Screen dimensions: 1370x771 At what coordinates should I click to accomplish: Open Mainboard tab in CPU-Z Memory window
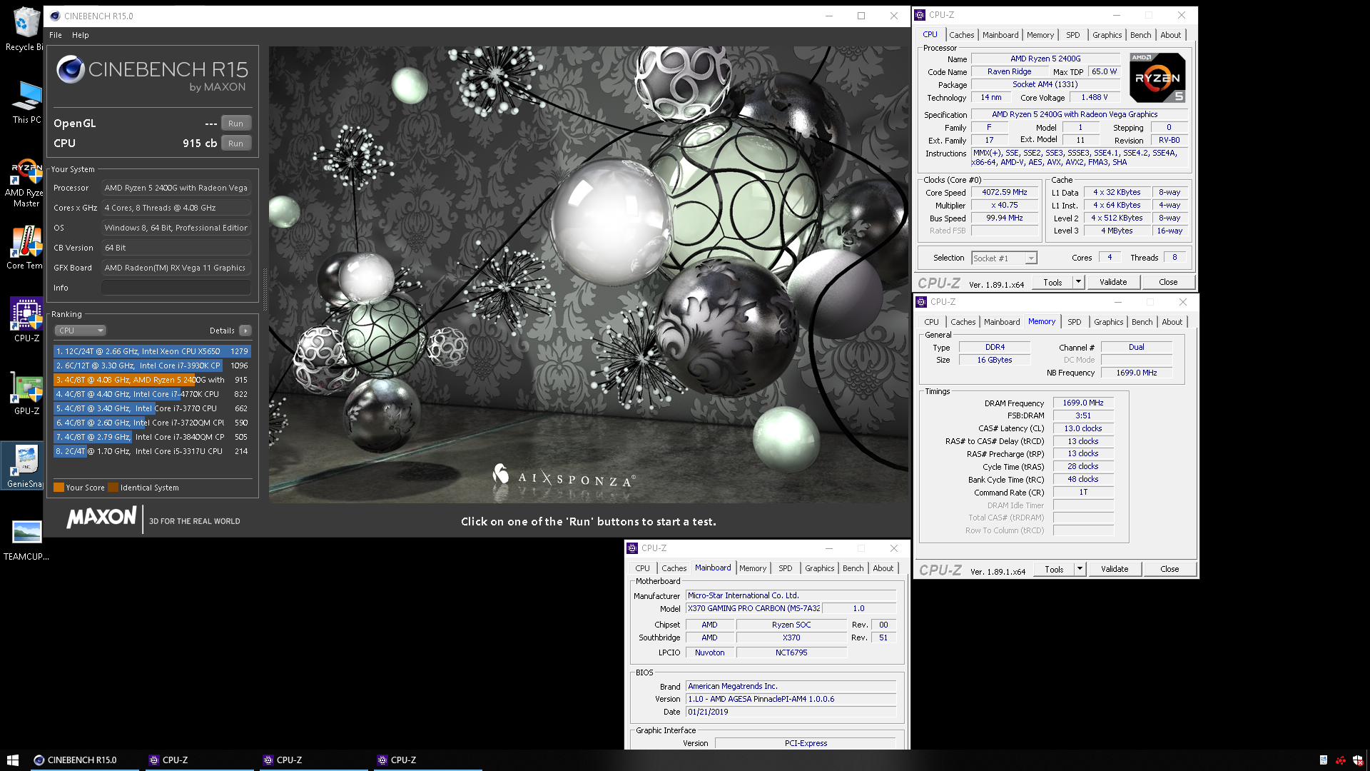point(1002,322)
